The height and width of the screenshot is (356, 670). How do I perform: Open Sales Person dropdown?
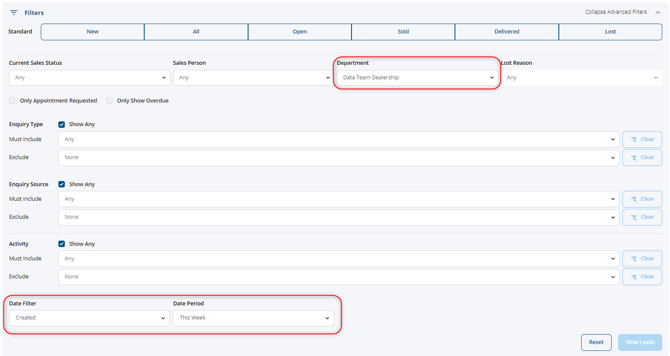click(253, 78)
